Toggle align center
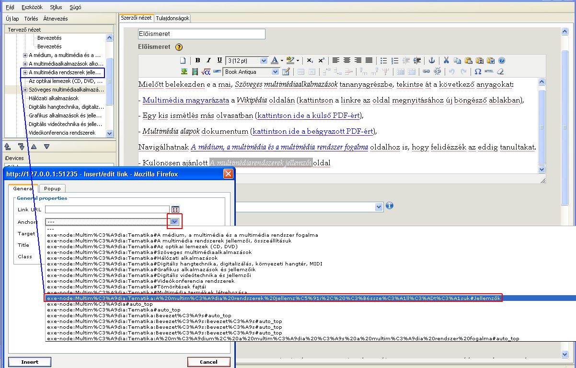The width and height of the screenshot is (576, 368). pos(347,61)
